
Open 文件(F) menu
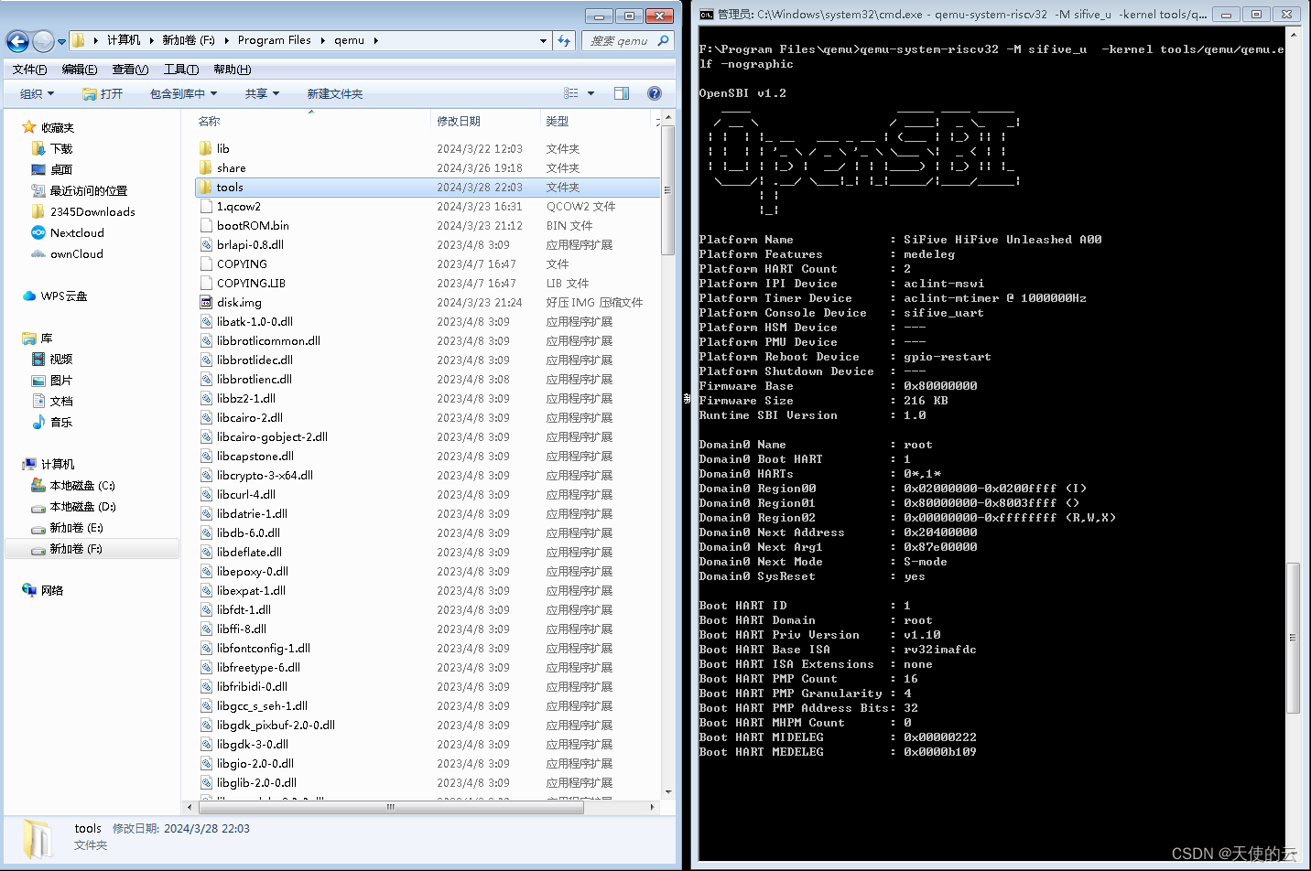click(29, 70)
